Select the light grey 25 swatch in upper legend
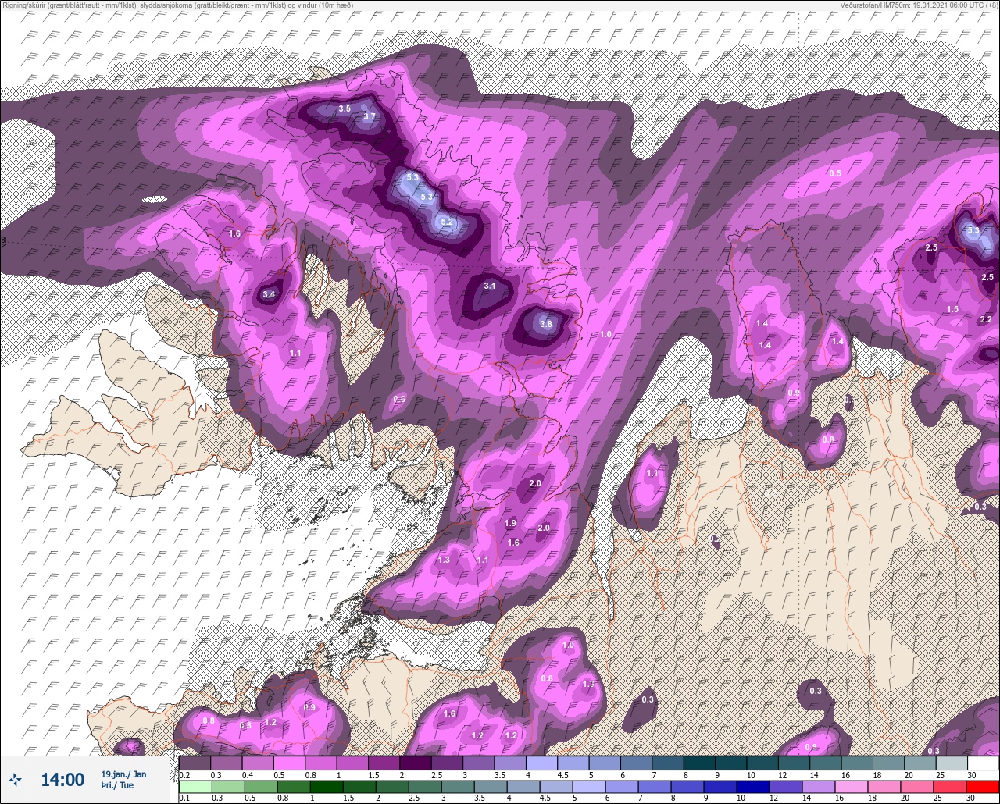1000x804 pixels. [x=952, y=763]
